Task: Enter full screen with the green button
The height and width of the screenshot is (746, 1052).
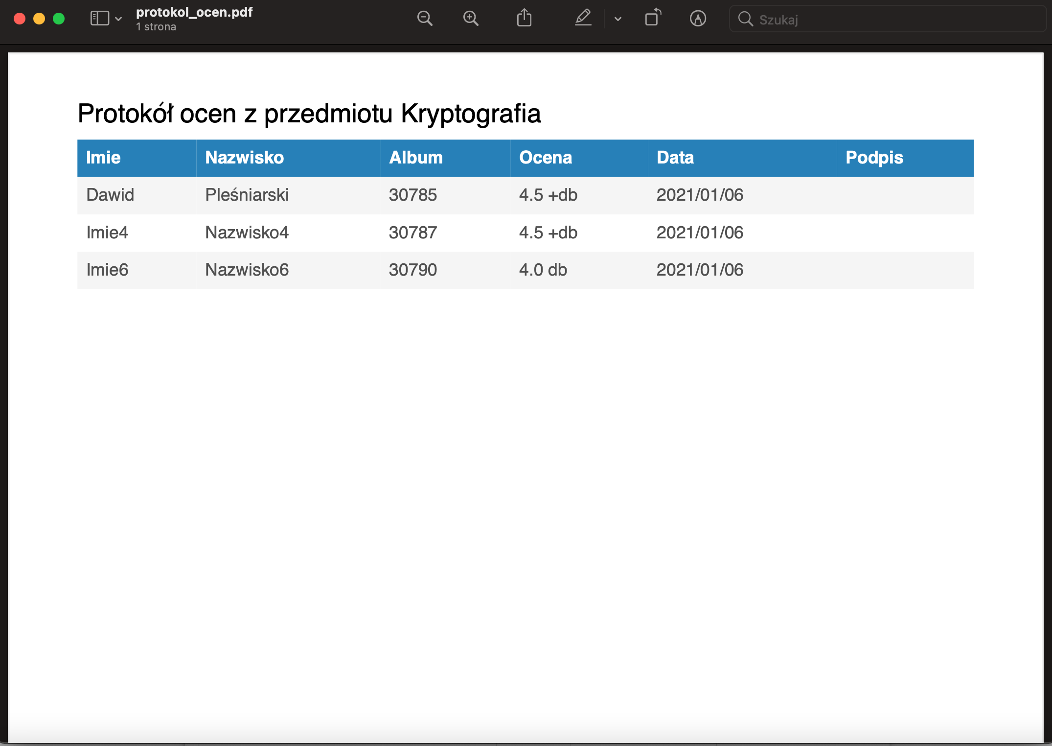Action: [x=58, y=18]
